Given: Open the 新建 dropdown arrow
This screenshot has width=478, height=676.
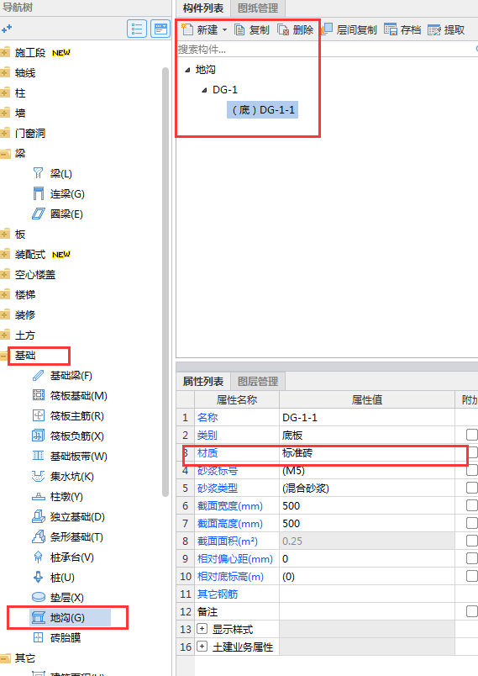Looking at the screenshot, I should 224,29.
